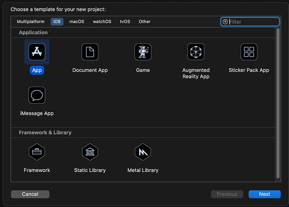
Task: Select the App template icon
Action: 37,52
